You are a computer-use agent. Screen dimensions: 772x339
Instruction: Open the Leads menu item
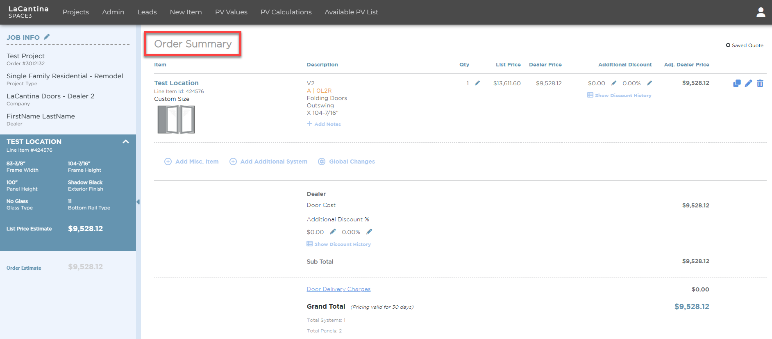(147, 12)
